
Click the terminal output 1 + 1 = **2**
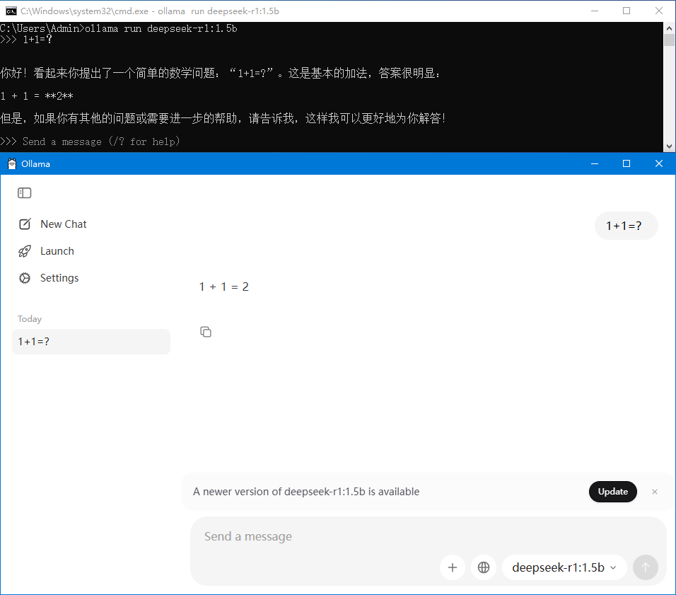click(37, 96)
